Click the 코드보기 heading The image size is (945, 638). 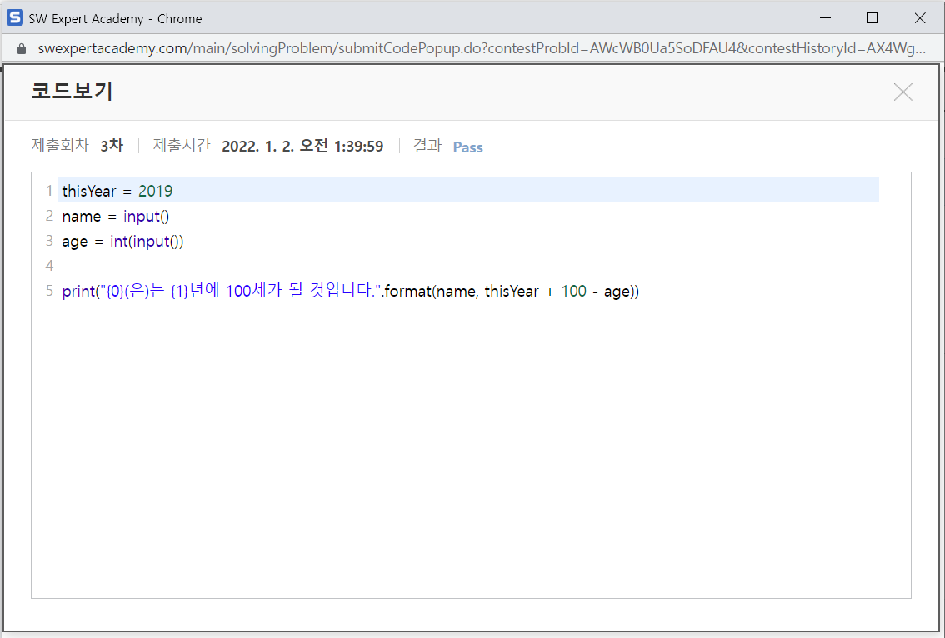click(x=72, y=91)
